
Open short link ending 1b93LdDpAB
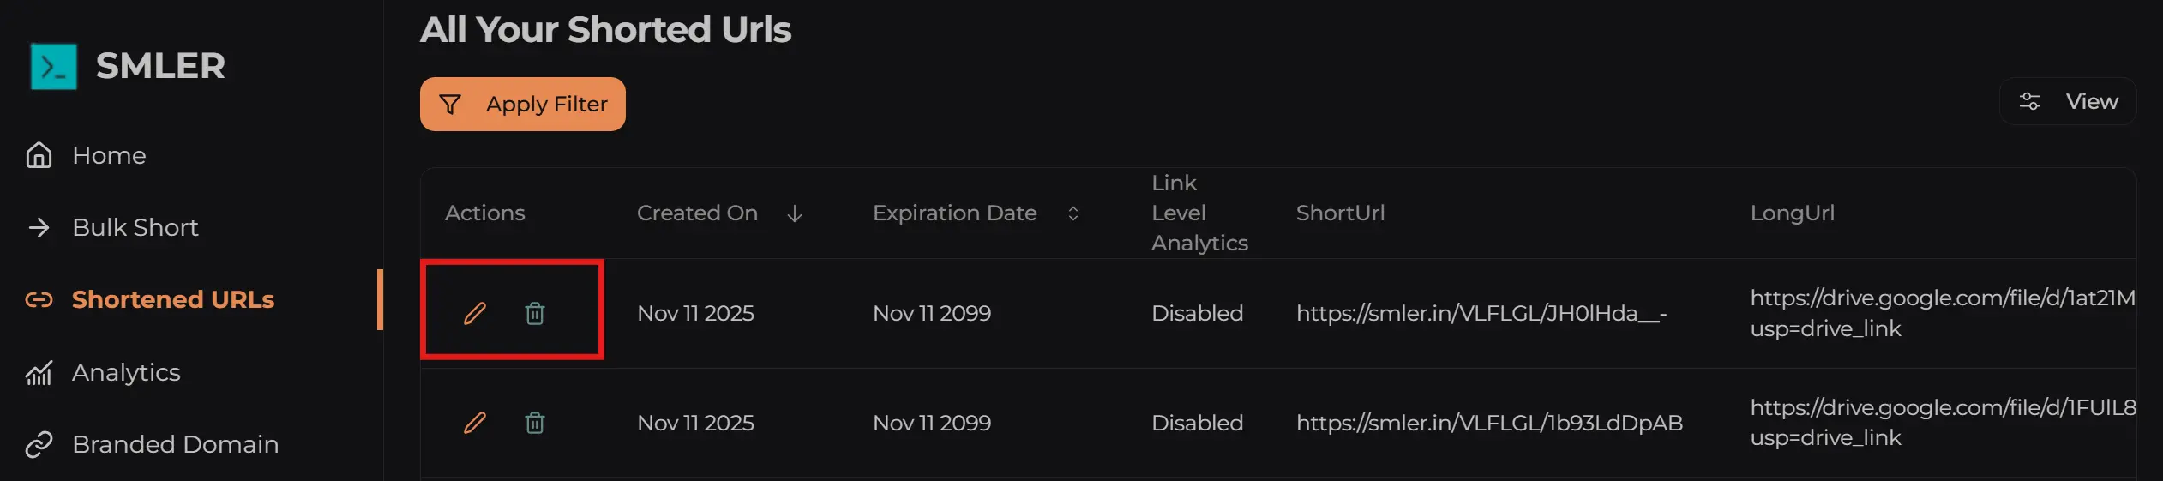1489,423
